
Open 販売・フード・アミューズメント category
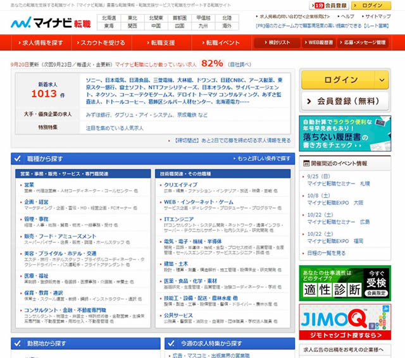point(60,236)
